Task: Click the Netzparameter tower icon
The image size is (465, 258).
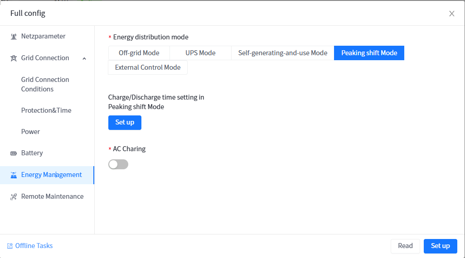Action: [x=14, y=37]
